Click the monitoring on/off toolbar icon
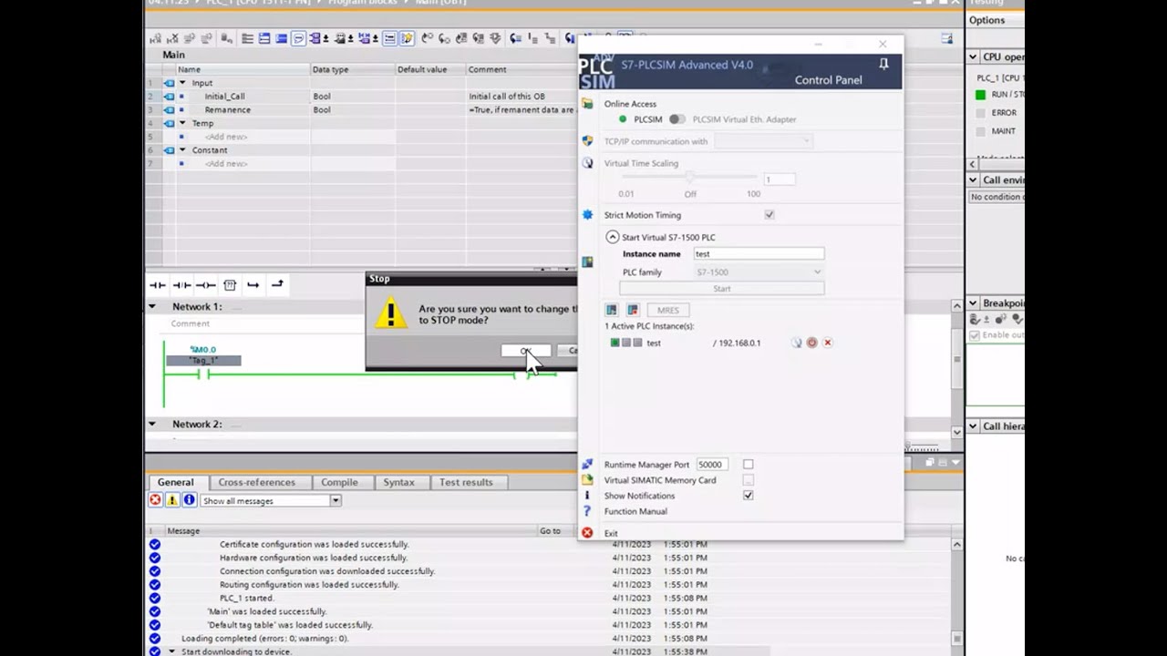The height and width of the screenshot is (656, 1167). coord(625,34)
